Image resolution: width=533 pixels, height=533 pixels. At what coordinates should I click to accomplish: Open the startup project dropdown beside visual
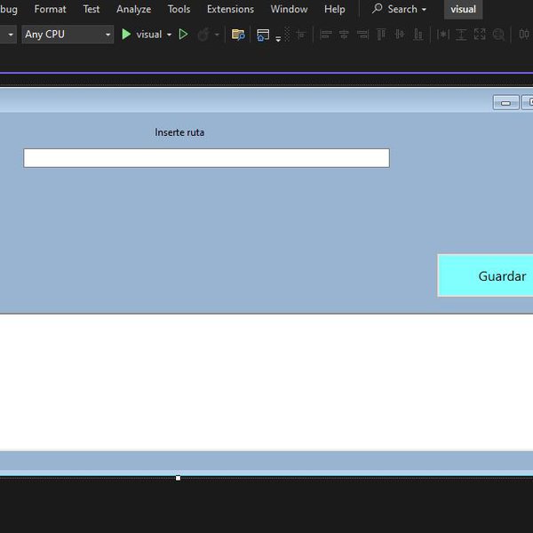tap(169, 35)
